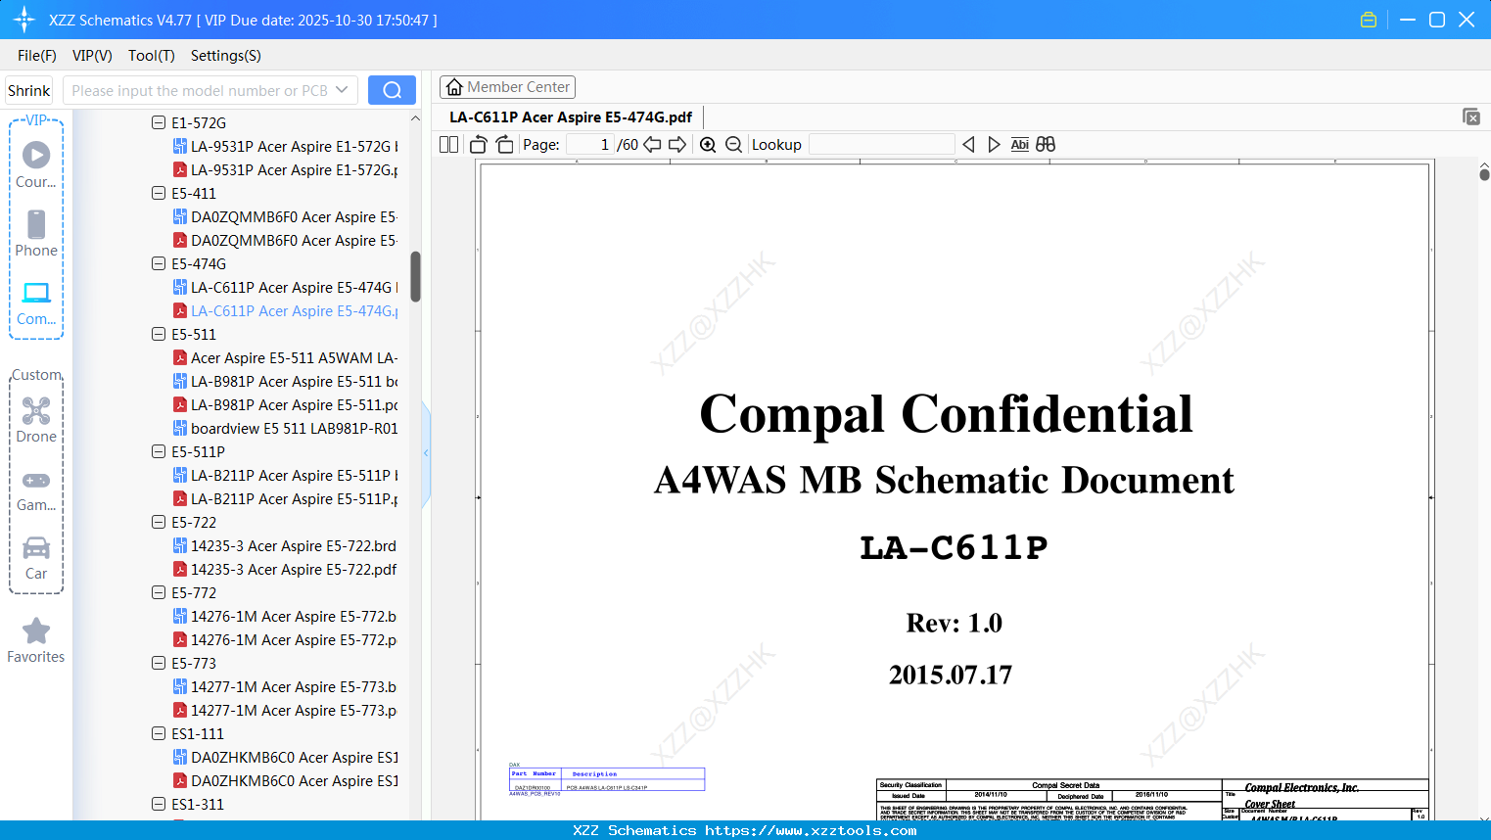1491x840 pixels.
Task: Maximize the XZZ Schematics window
Action: click(1437, 20)
